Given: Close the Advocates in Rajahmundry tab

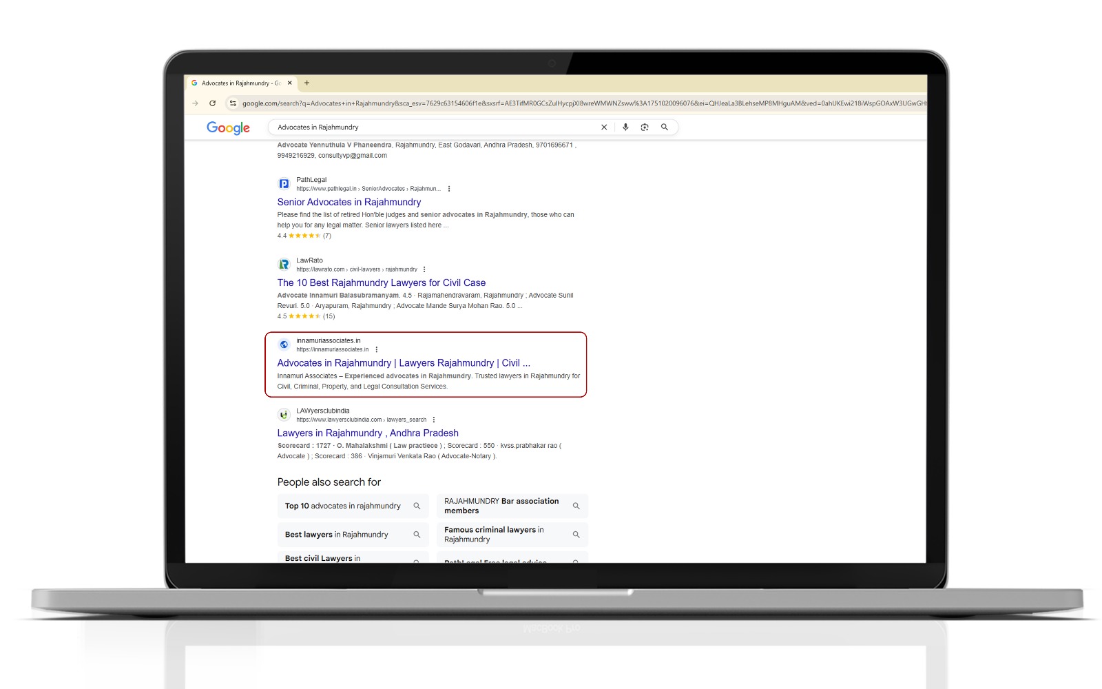Looking at the screenshot, I should tap(290, 83).
